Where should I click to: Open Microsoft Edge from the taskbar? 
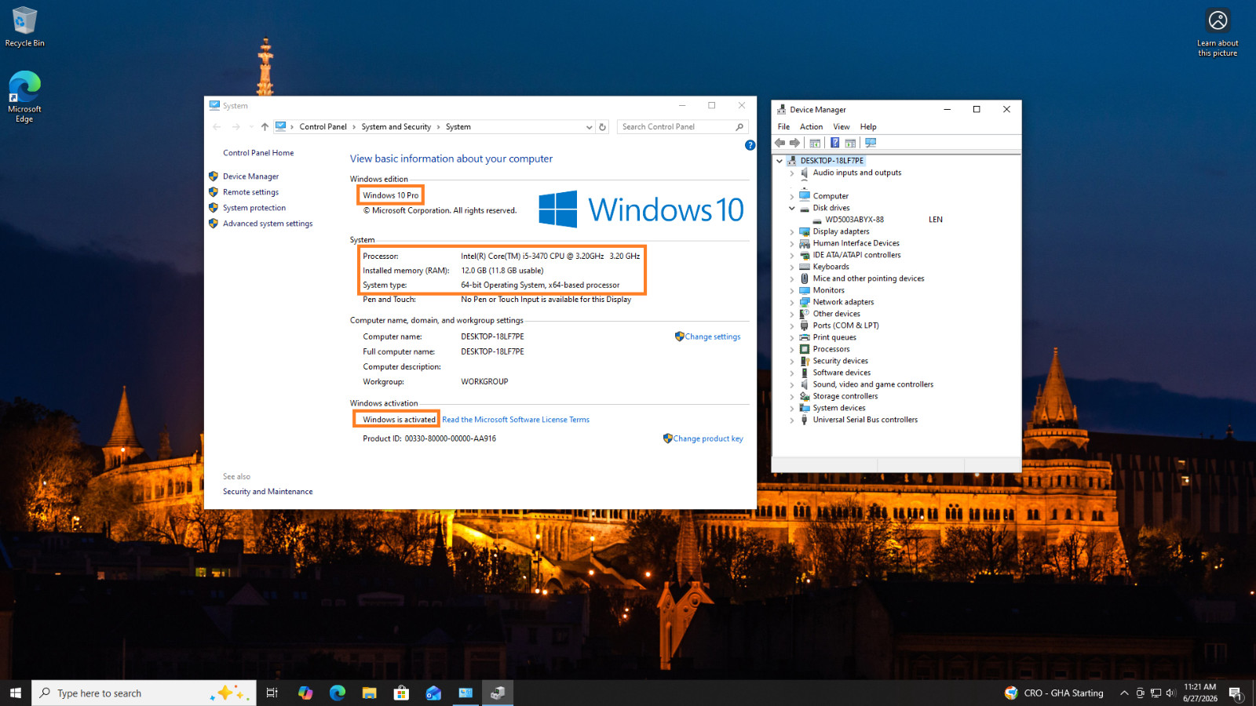tap(338, 693)
